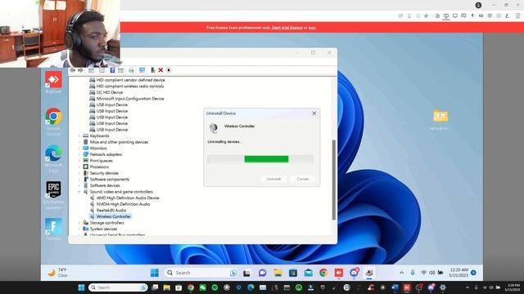Viewport: 524px width, 294px height.
Task: Open weather widget showing 74°F Clear
Action: coord(57,273)
